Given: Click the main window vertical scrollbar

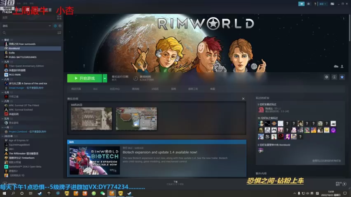Looking at the screenshot, I should (x=349, y=28).
